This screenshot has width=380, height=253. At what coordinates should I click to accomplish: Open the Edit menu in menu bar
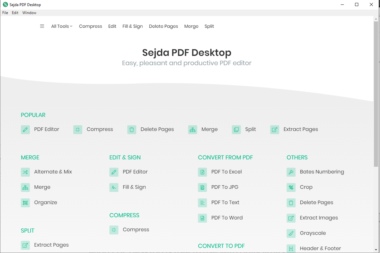pos(15,12)
